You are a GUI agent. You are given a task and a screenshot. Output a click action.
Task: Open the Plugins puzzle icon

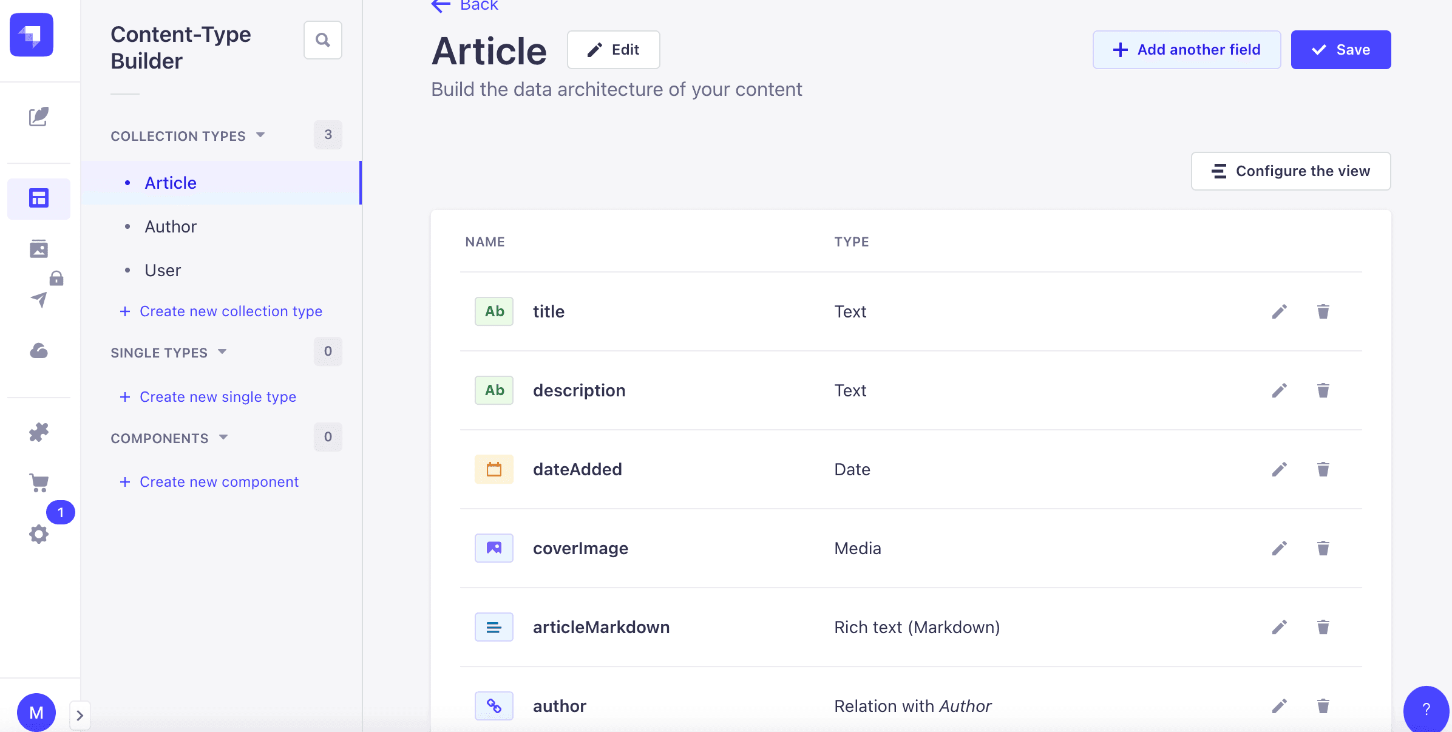point(39,432)
